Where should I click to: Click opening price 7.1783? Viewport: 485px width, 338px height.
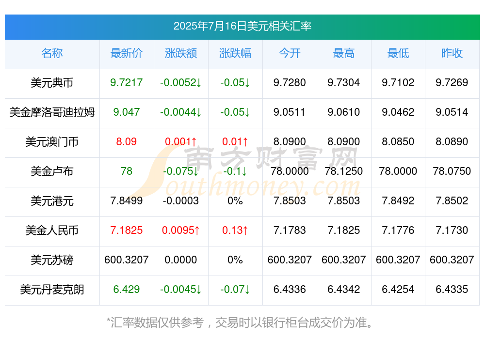[290, 230]
